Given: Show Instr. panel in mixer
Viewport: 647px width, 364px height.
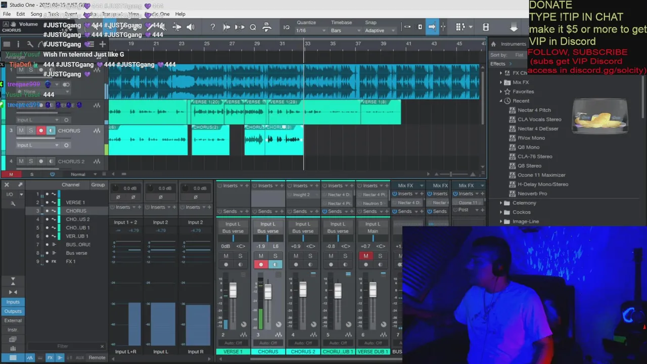Looking at the screenshot, I should pyautogui.click(x=13, y=330).
